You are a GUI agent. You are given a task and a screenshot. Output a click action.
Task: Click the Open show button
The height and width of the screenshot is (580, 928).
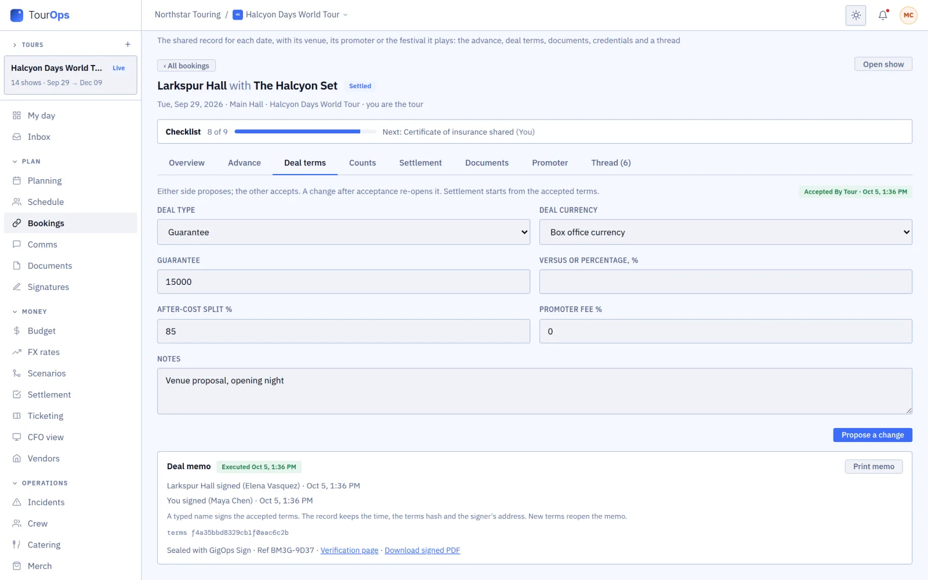click(x=883, y=64)
